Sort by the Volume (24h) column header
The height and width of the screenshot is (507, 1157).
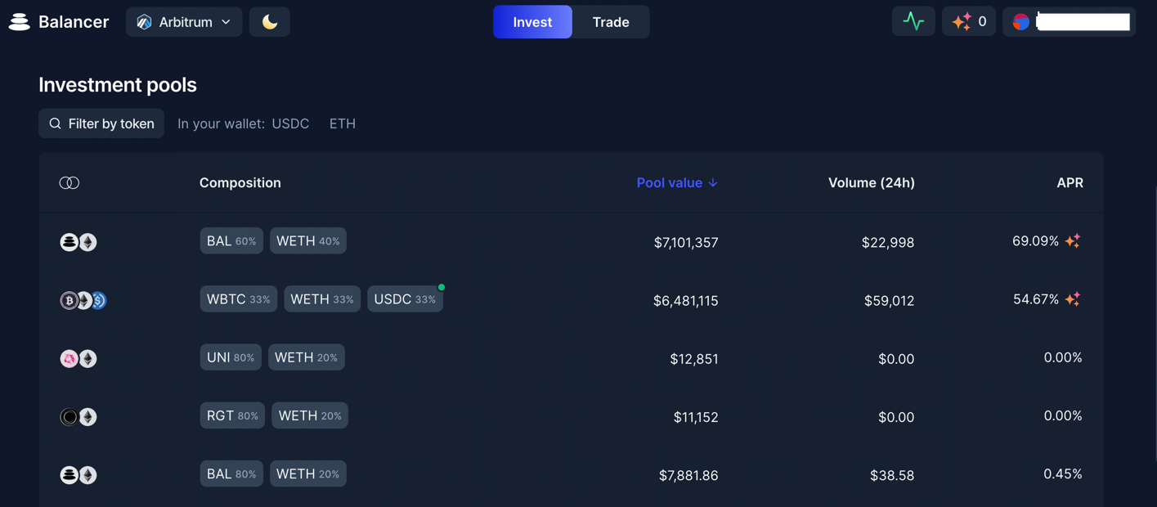(871, 182)
